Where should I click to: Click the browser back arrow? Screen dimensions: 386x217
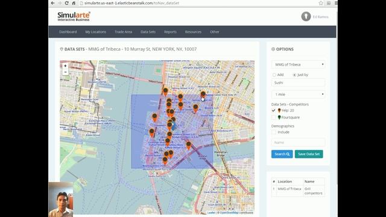pyautogui.click(x=52, y=3)
